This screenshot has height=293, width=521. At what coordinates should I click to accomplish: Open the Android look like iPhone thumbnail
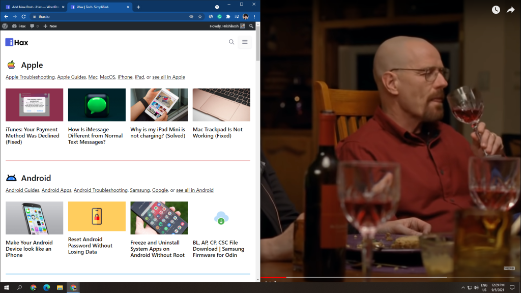click(34, 218)
